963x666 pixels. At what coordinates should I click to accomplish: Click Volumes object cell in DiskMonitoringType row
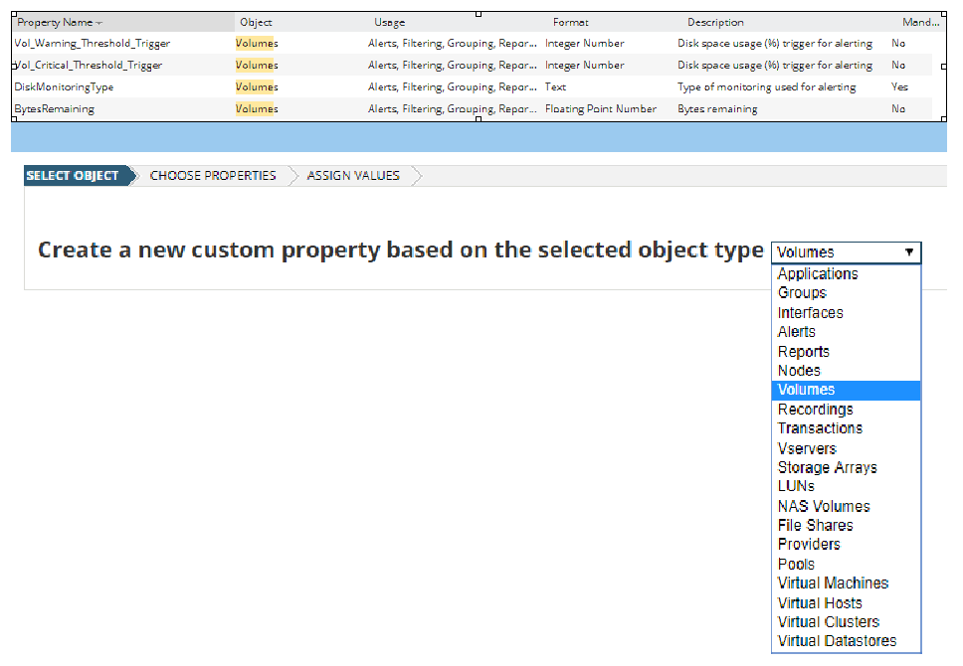click(257, 87)
